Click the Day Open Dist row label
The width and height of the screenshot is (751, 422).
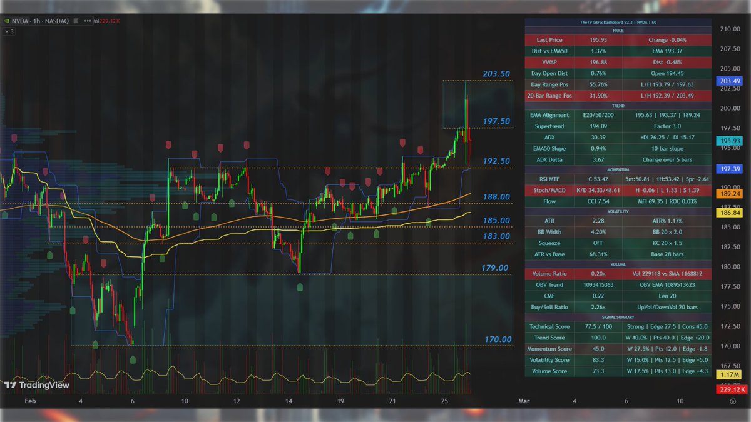click(549, 73)
